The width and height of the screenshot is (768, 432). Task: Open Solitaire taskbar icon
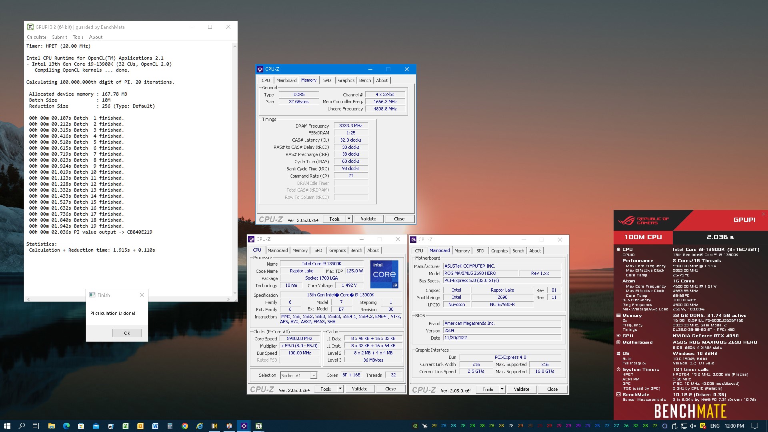[x=110, y=426]
